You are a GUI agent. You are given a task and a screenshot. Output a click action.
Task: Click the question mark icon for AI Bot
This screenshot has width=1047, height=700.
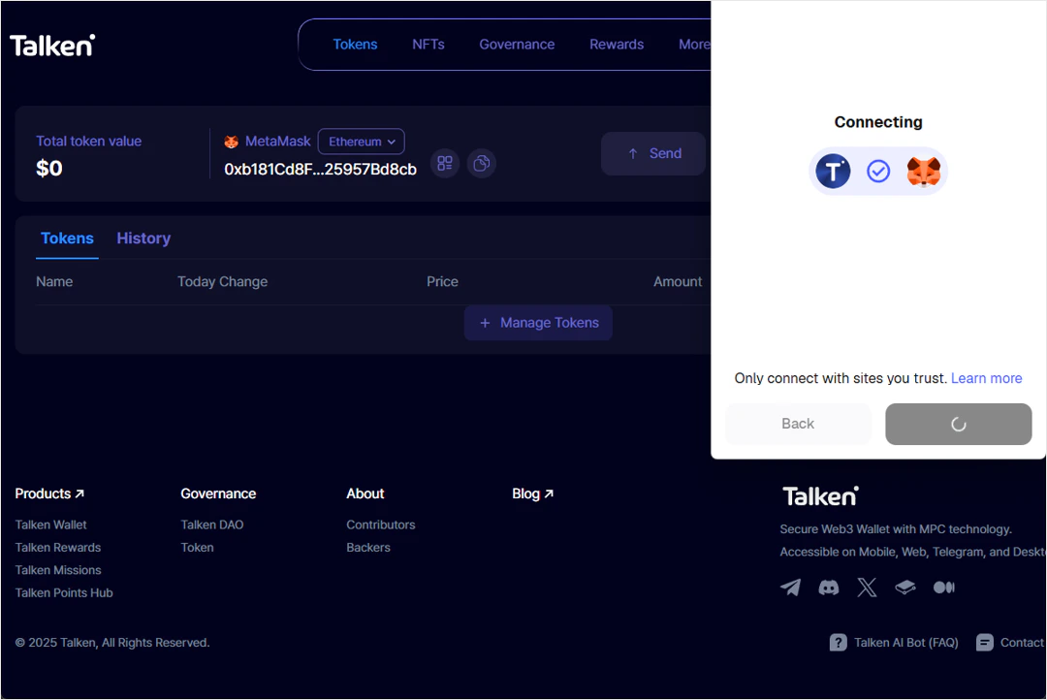coord(838,643)
